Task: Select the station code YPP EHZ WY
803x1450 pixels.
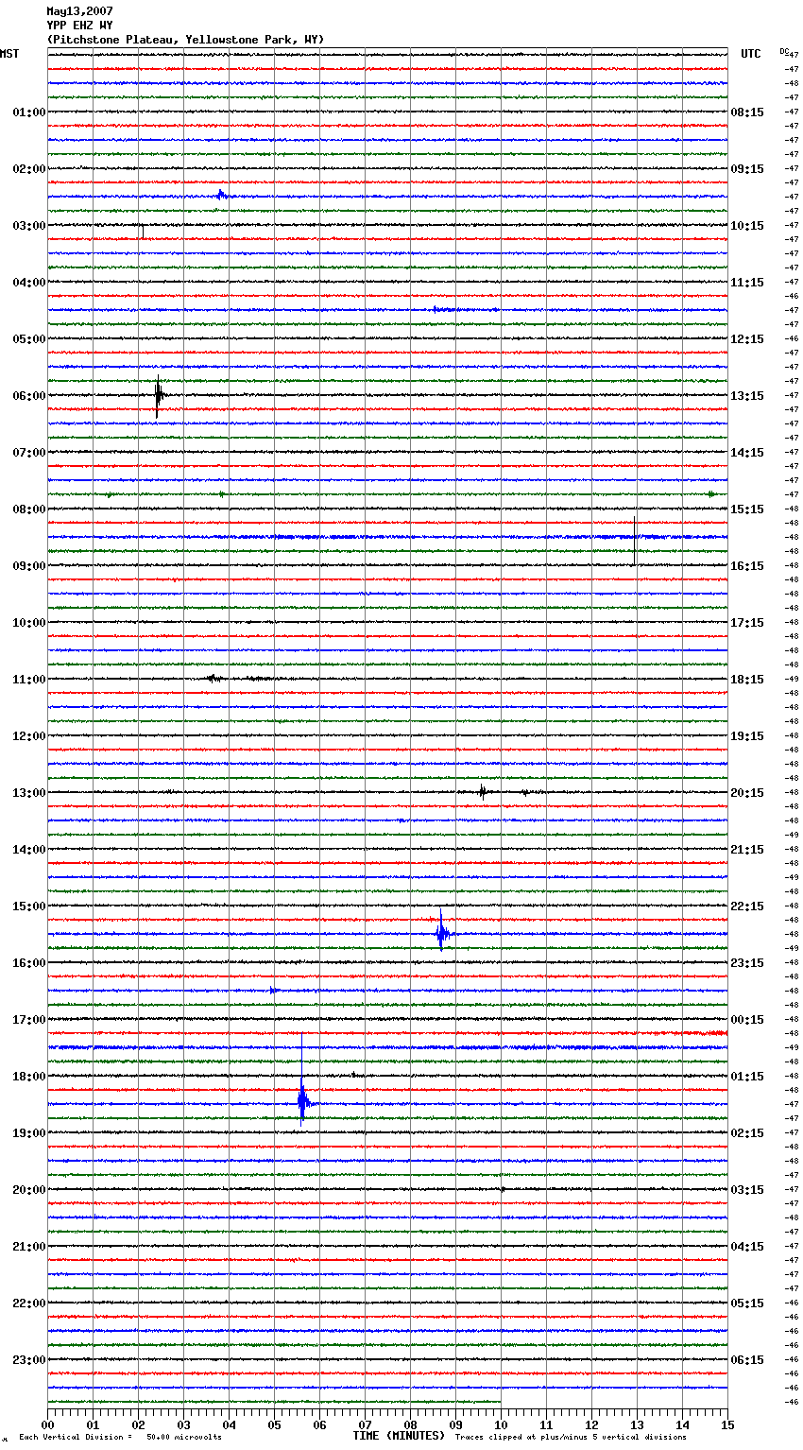Action: click(79, 26)
